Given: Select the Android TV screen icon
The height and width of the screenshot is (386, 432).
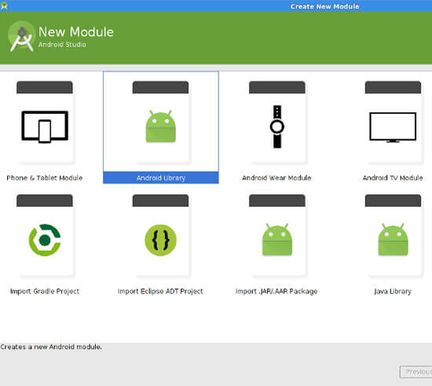Looking at the screenshot, I should [x=393, y=127].
